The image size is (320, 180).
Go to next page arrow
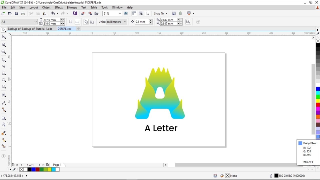39,165
